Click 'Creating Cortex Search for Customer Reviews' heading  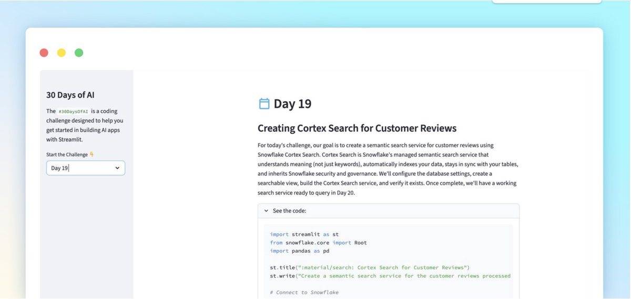click(x=357, y=128)
